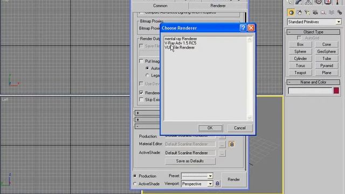Toggle the AutoGrid checkbox
345x194 pixels.
click(x=299, y=38)
